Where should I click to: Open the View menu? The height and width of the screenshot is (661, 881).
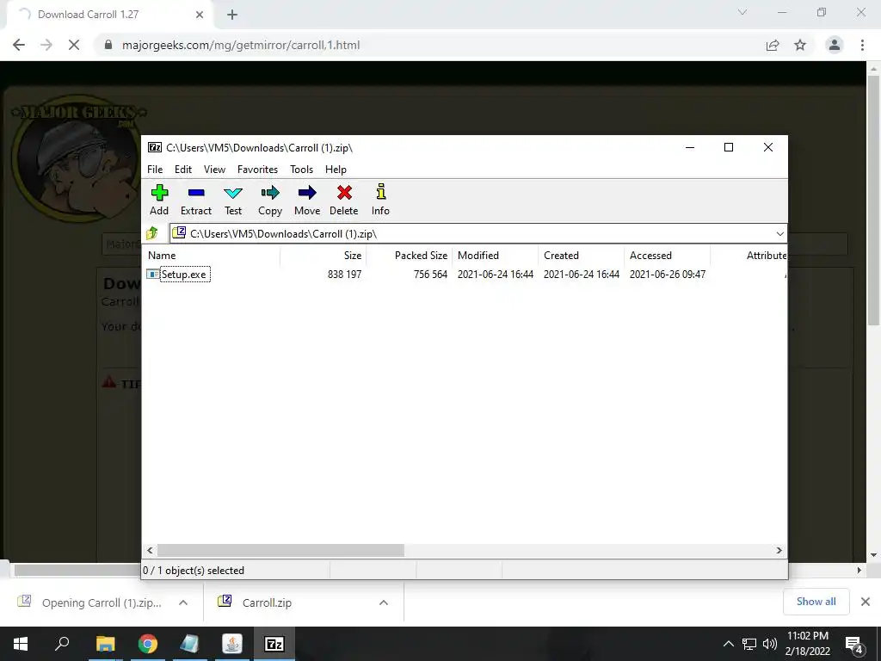point(214,170)
